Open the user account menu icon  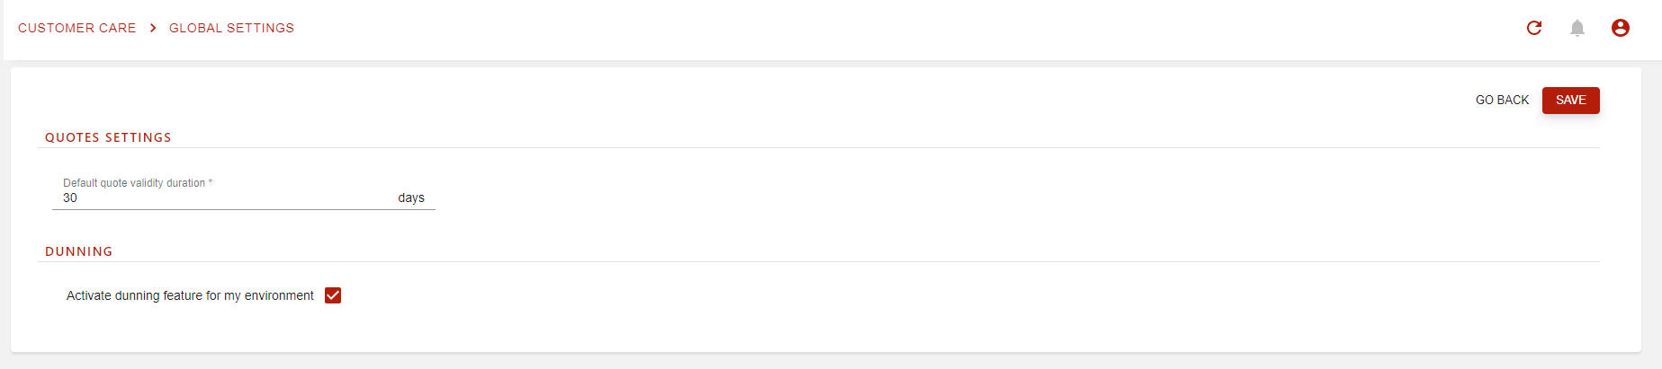(1621, 28)
